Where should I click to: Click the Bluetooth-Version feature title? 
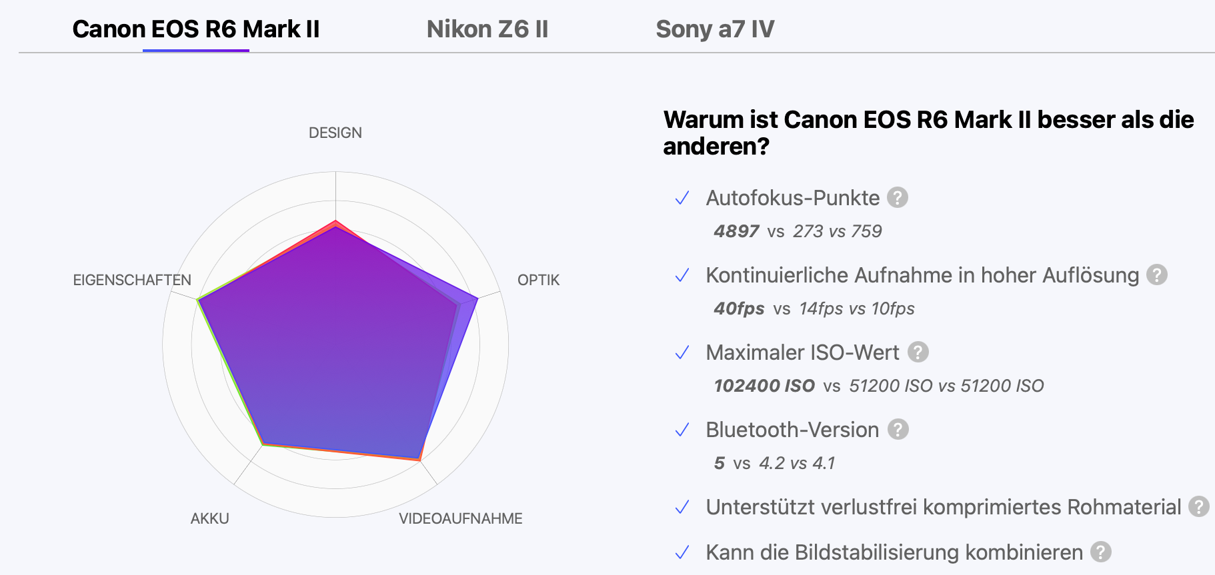pyautogui.click(x=792, y=430)
